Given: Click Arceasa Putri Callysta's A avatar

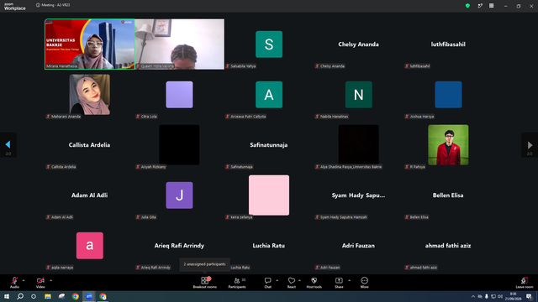Looking at the screenshot, I should click(x=269, y=95).
